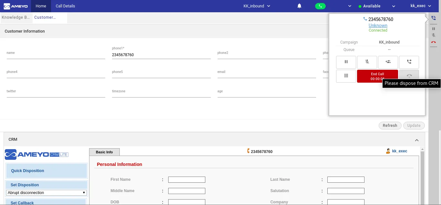Open the Call Details menu item
The image size is (441, 205).
point(65,6)
